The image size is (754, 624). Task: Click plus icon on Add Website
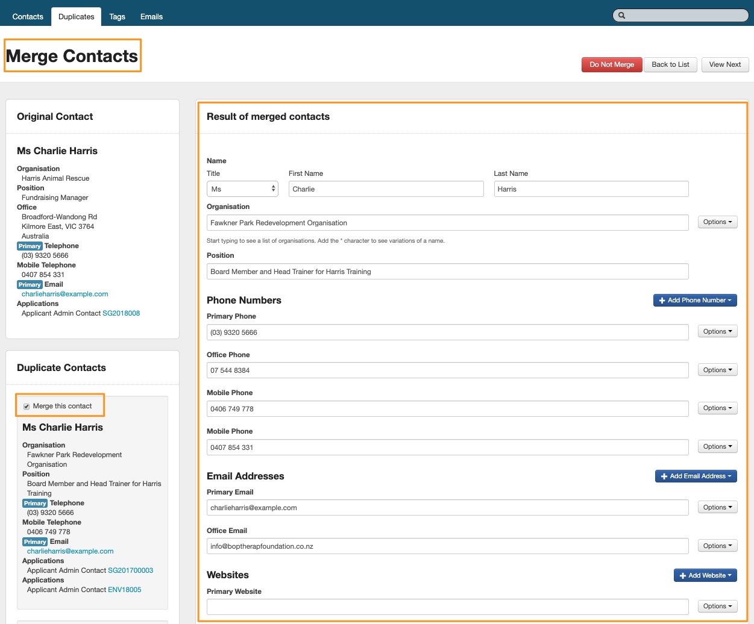click(x=682, y=576)
